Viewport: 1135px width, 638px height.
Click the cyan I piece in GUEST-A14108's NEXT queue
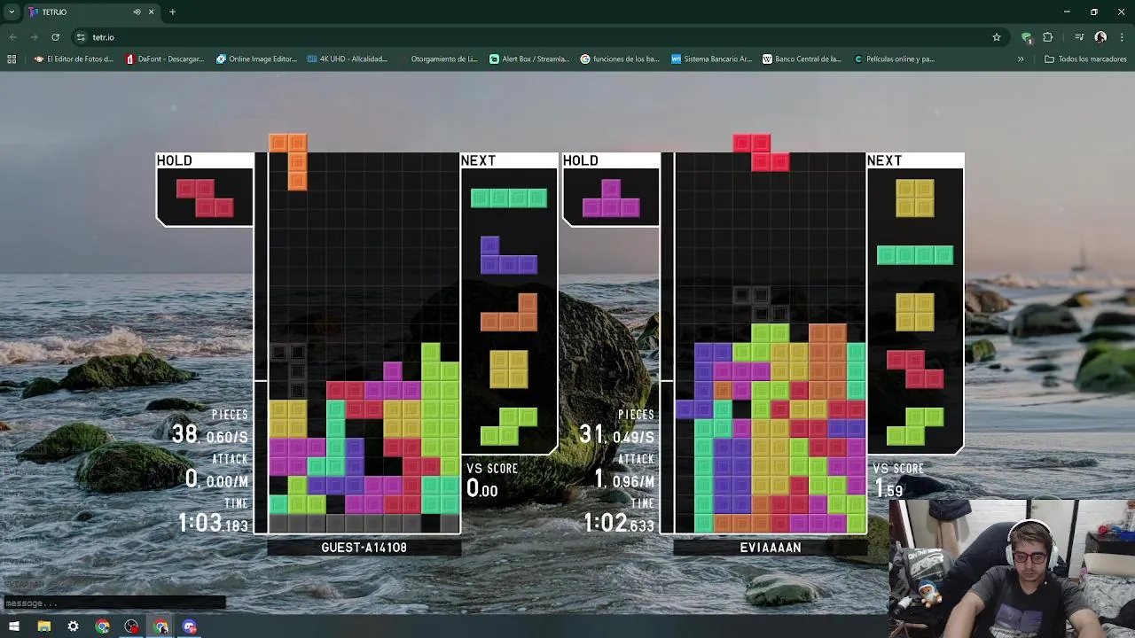click(x=509, y=198)
